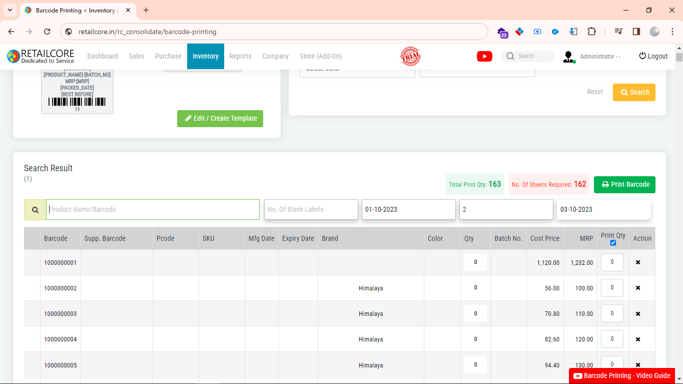Open the YouTube icon in header
Image resolution: width=683 pixels, height=384 pixels.
pyautogui.click(x=484, y=57)
